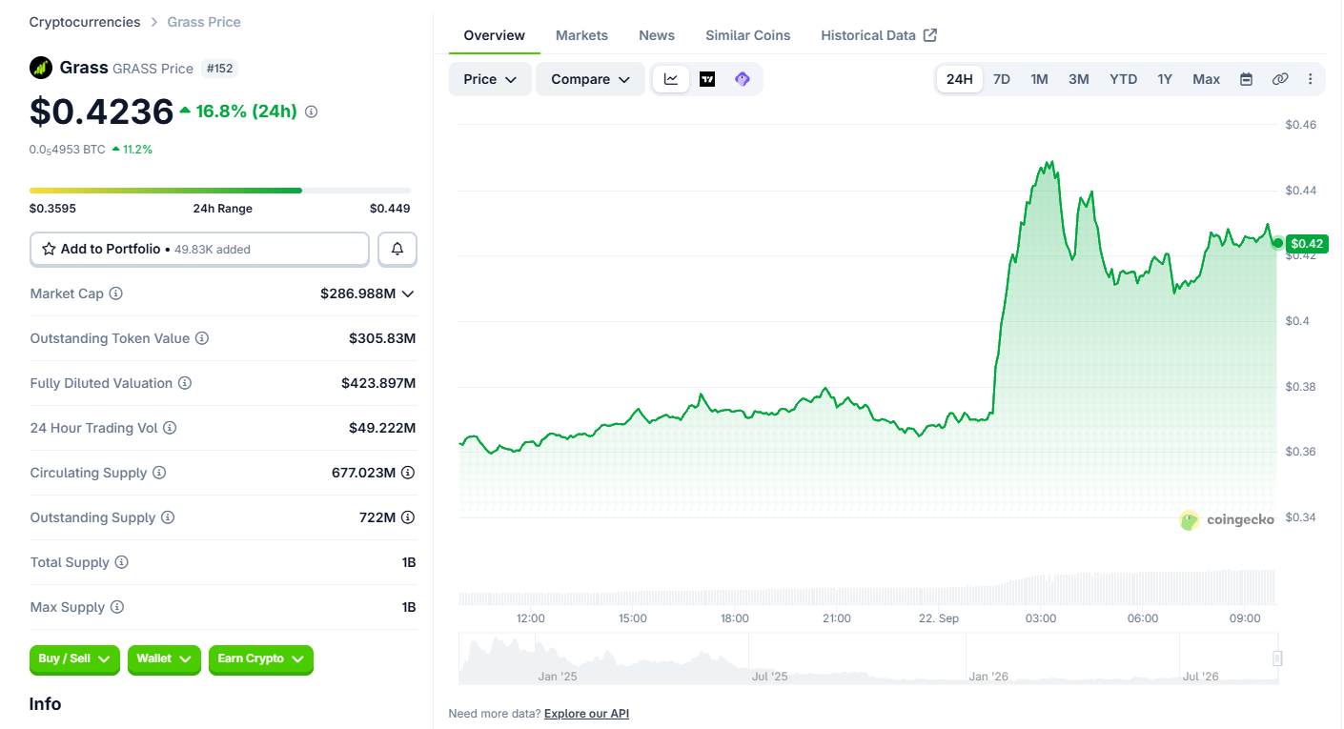Click the info icon next to 24h change

tap(311, 111)
